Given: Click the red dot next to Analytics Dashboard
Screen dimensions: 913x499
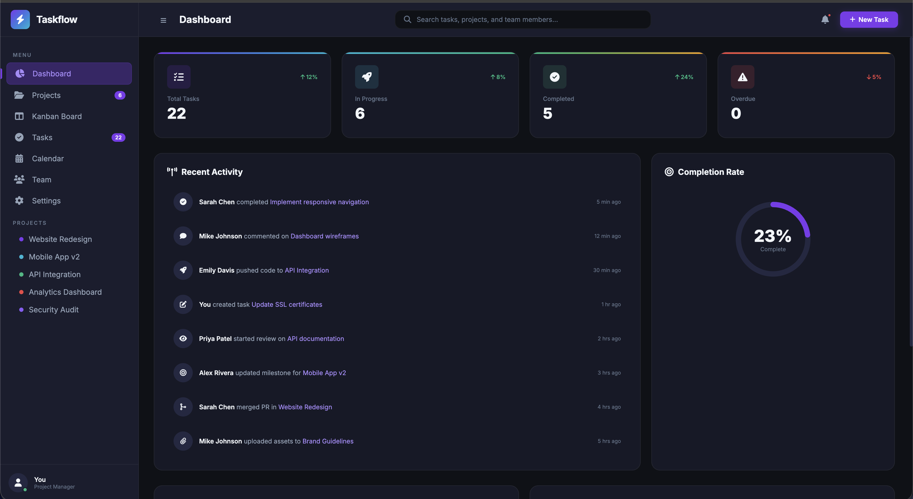Looking at the screenshot, I should (21, 292).
